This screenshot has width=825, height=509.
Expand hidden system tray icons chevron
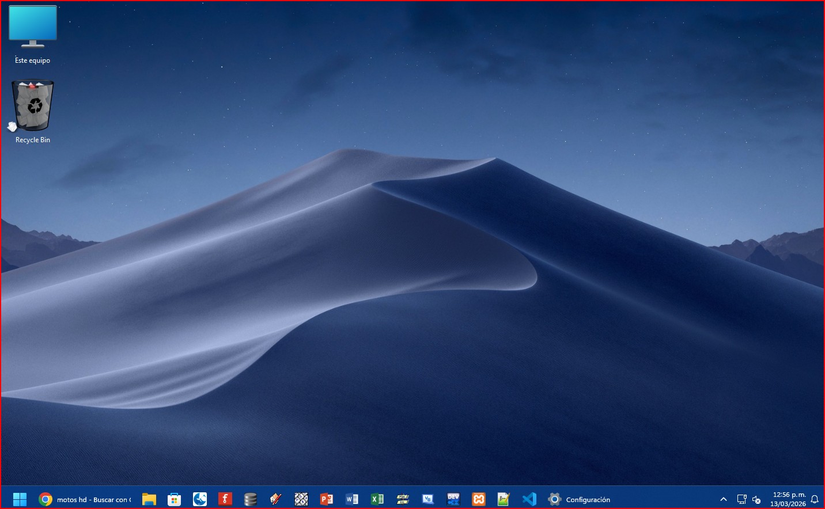[x=724, y=499]
